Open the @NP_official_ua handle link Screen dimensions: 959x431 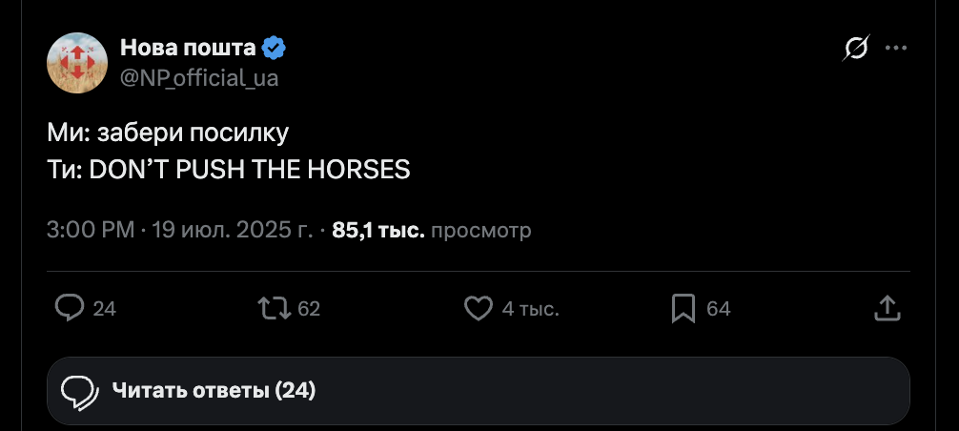[x=199, y=78]
